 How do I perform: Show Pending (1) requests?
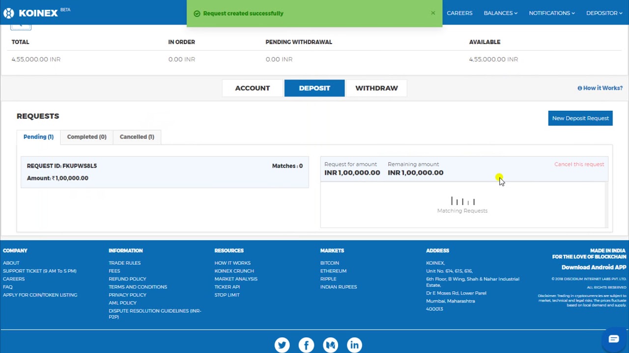(38, 137)
